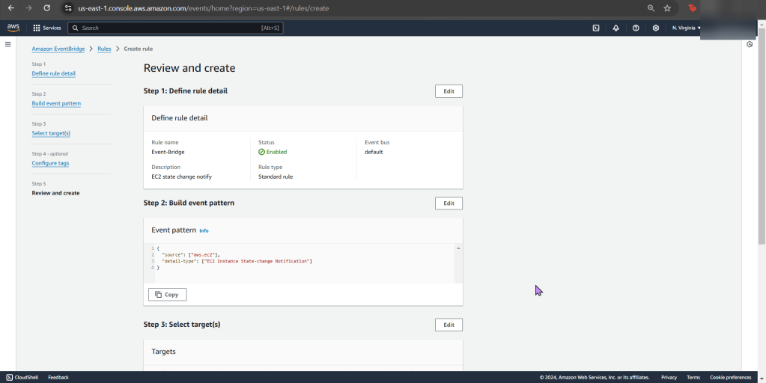766x383 pixels.
Task: Jump to Select target(s) step
Action: click(x=51, y=133)
